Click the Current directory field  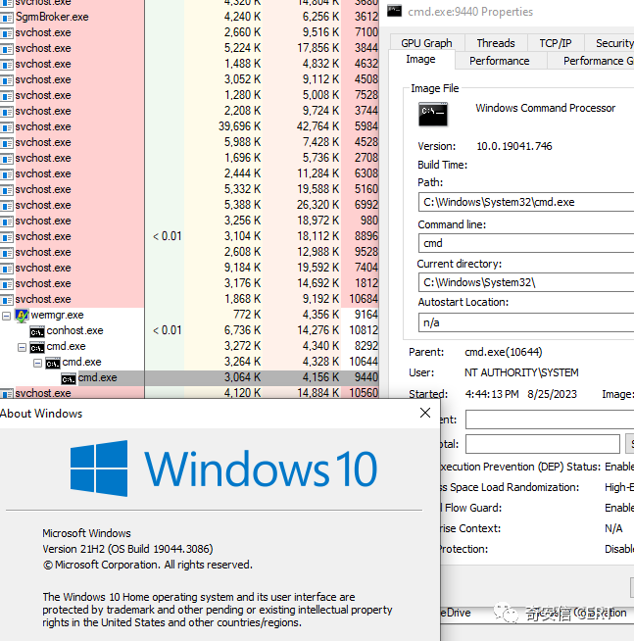(526, 282)
